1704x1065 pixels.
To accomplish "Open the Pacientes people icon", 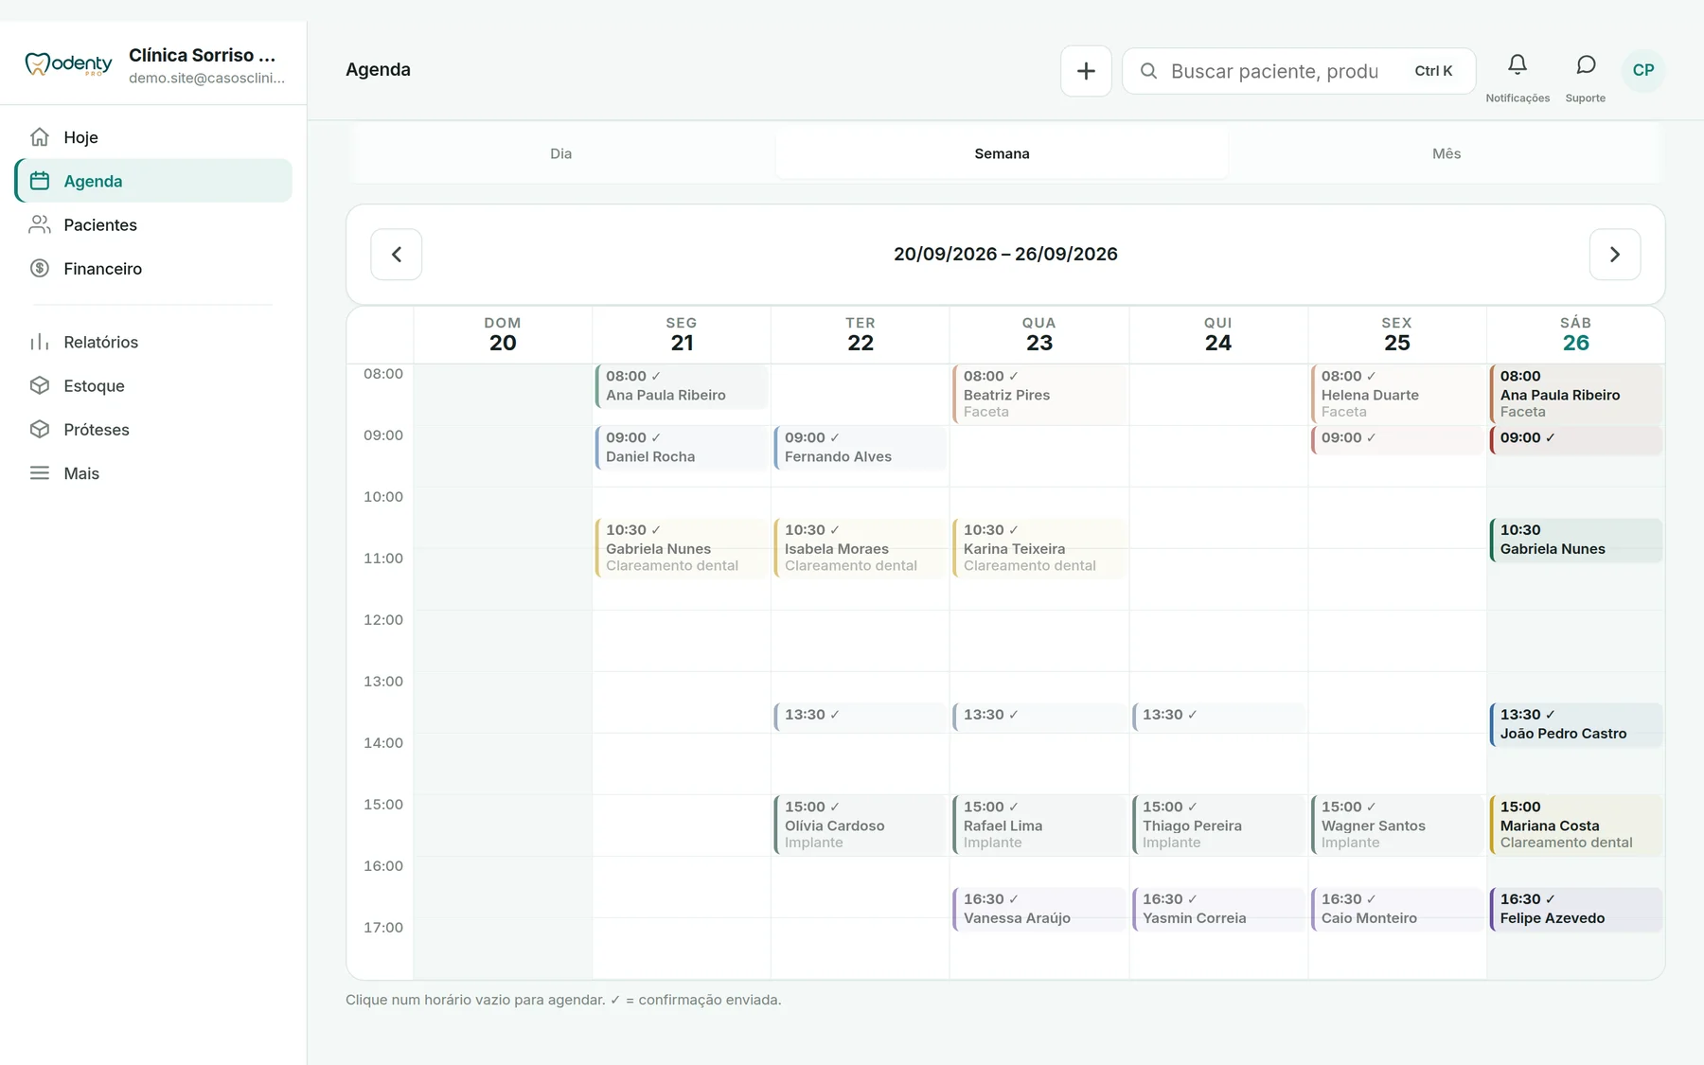I will tap(40, 224).
